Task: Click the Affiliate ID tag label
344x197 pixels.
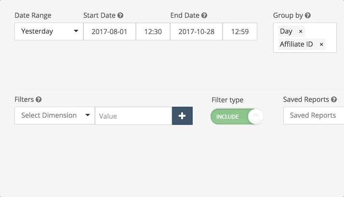Action: pos(296,44)
